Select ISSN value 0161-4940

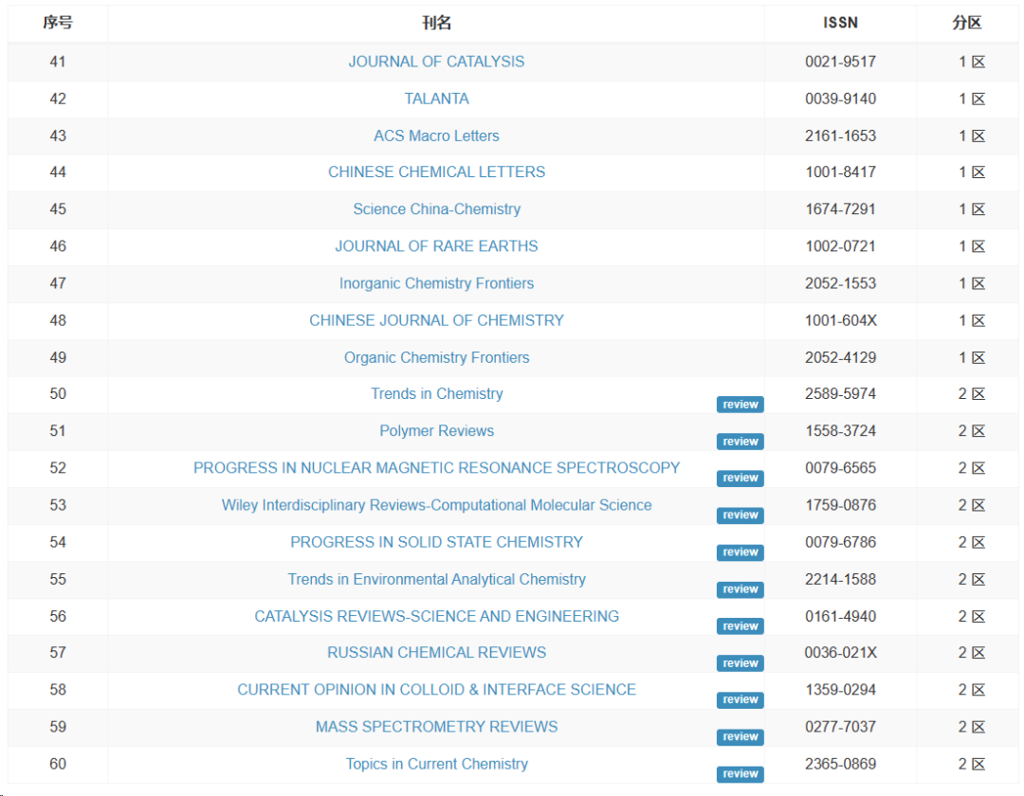click(x=840, y=617)
